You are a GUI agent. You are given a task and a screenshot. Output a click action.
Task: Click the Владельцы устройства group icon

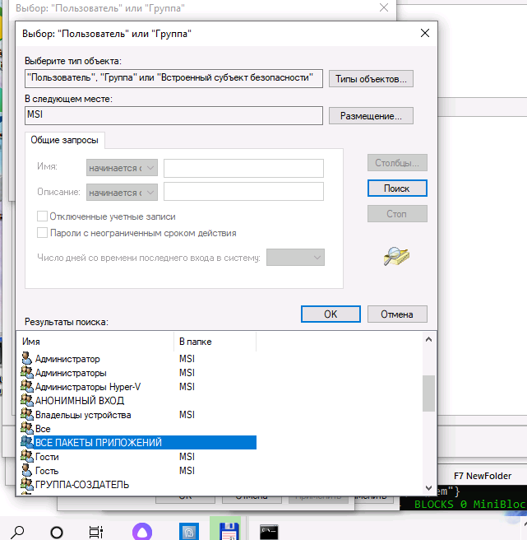tap(27, 415)
